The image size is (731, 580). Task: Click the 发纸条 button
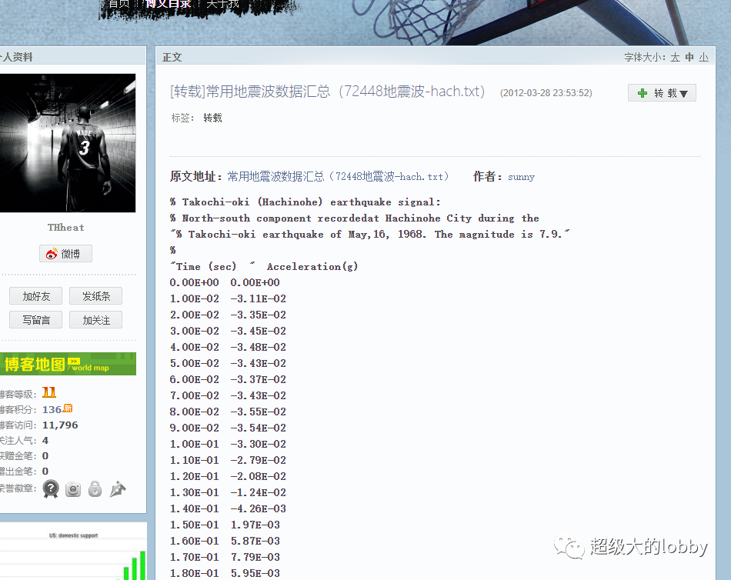pos(95,295)
